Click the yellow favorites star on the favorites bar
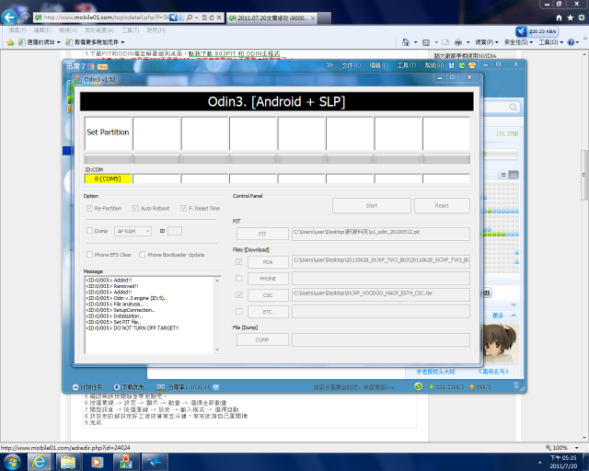The height and width of the screenshot is (471, 589). [10, 42]
